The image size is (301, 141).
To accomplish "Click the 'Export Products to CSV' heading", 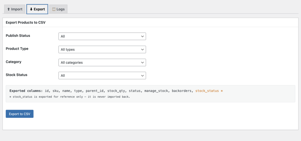I will 26,22.
